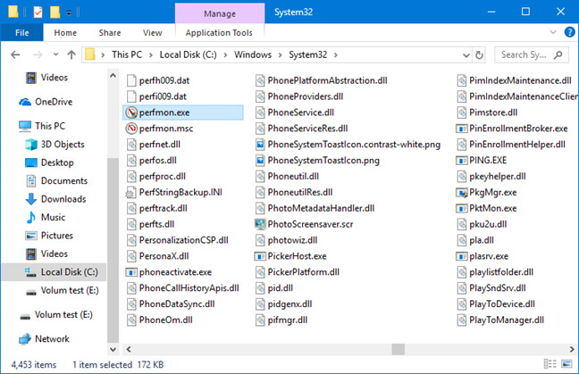Click the PhotoScreensaver.scr icon
Screen dimensions: 579x374
(x=260, y=224)
